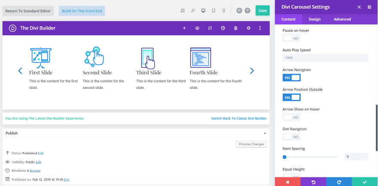Redo change with blue redo button
The width and height of the screenshot is (378, 186).
point(339,182)
